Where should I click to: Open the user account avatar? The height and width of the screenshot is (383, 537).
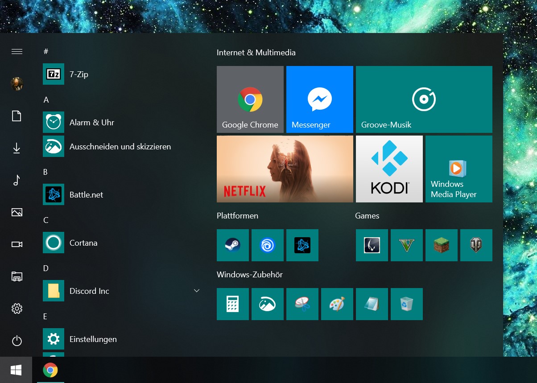pos(17,84)
